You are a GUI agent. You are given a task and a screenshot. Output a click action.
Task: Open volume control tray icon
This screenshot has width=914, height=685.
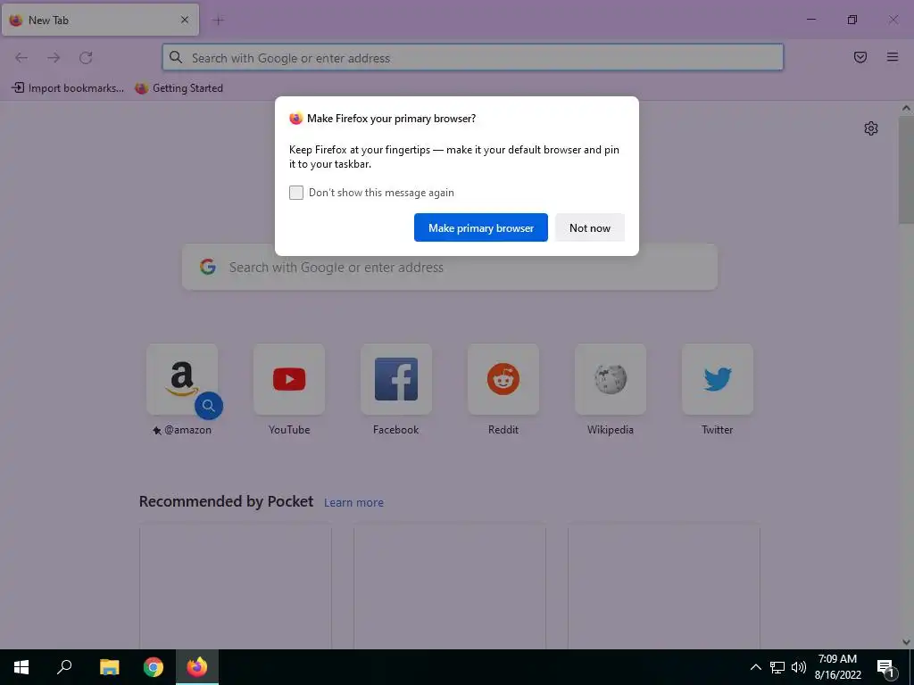tap(799, 667)
